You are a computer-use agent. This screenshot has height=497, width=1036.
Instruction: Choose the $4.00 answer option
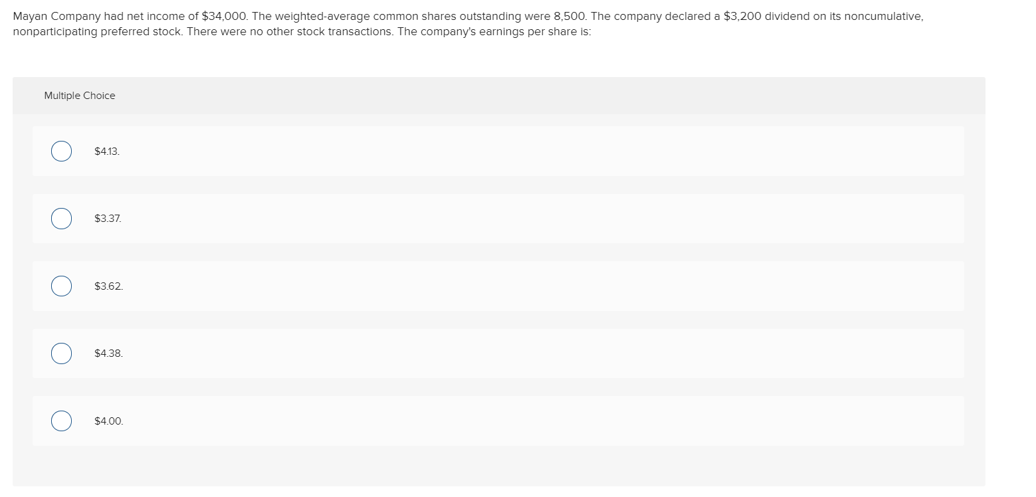(x=108, y=421)
